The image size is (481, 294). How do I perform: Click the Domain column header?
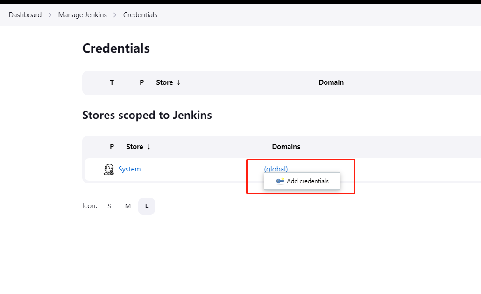click(x=331, y=82)
